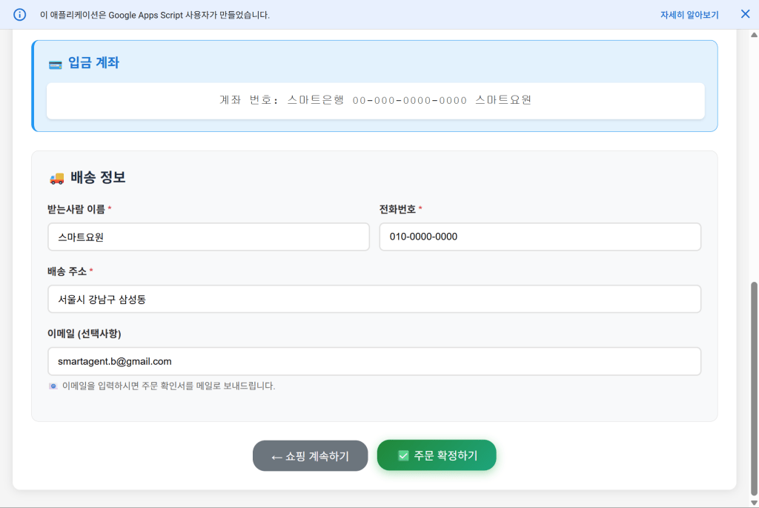Click the green checkmark icon on 주문 확정하기
759x508 pixels.
click(403, 455)
